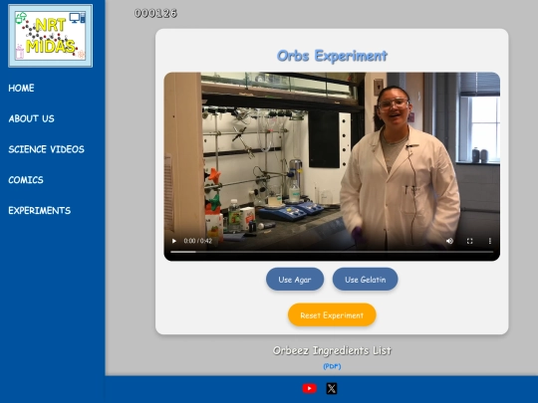
Task: Choose the Use Gelatin button
Action: 365,280
